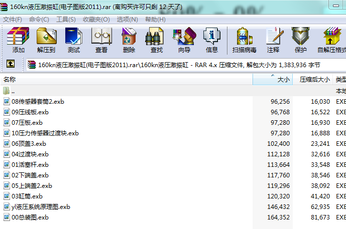The width and height of the screenshot is (346, 229).
Task: Select the file 01活塞杆.exb
Action: [30, 165]
